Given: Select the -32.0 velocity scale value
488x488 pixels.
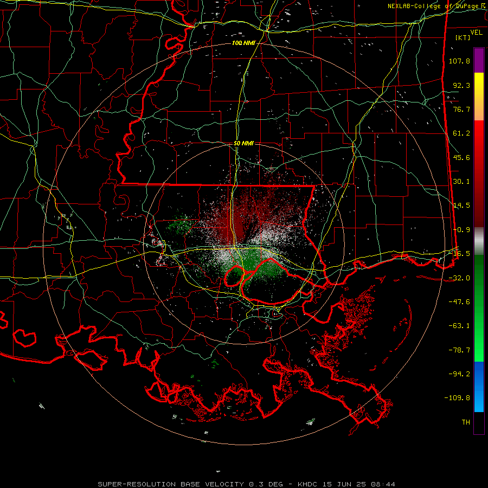Looking at the screenshot, I should tap(459, 278).
